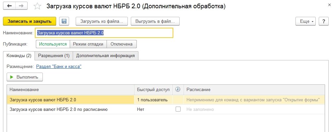Toggle schedule checkbox for по расписанию command

(x=178, y=109)
